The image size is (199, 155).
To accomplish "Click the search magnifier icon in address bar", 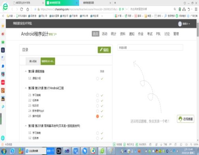I will point(175,9).
